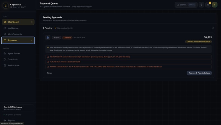Click warning icon beside TEMPLATE DATA

48,57
